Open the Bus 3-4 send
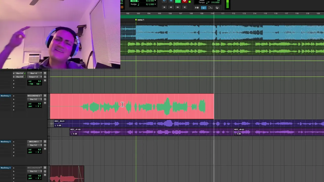The height and width of the screenshot is (182, 324). 19,73
